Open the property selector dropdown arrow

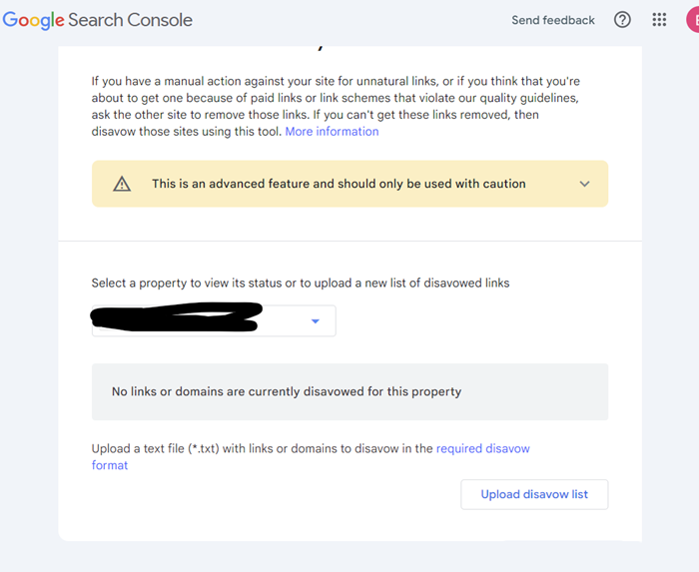316,321
